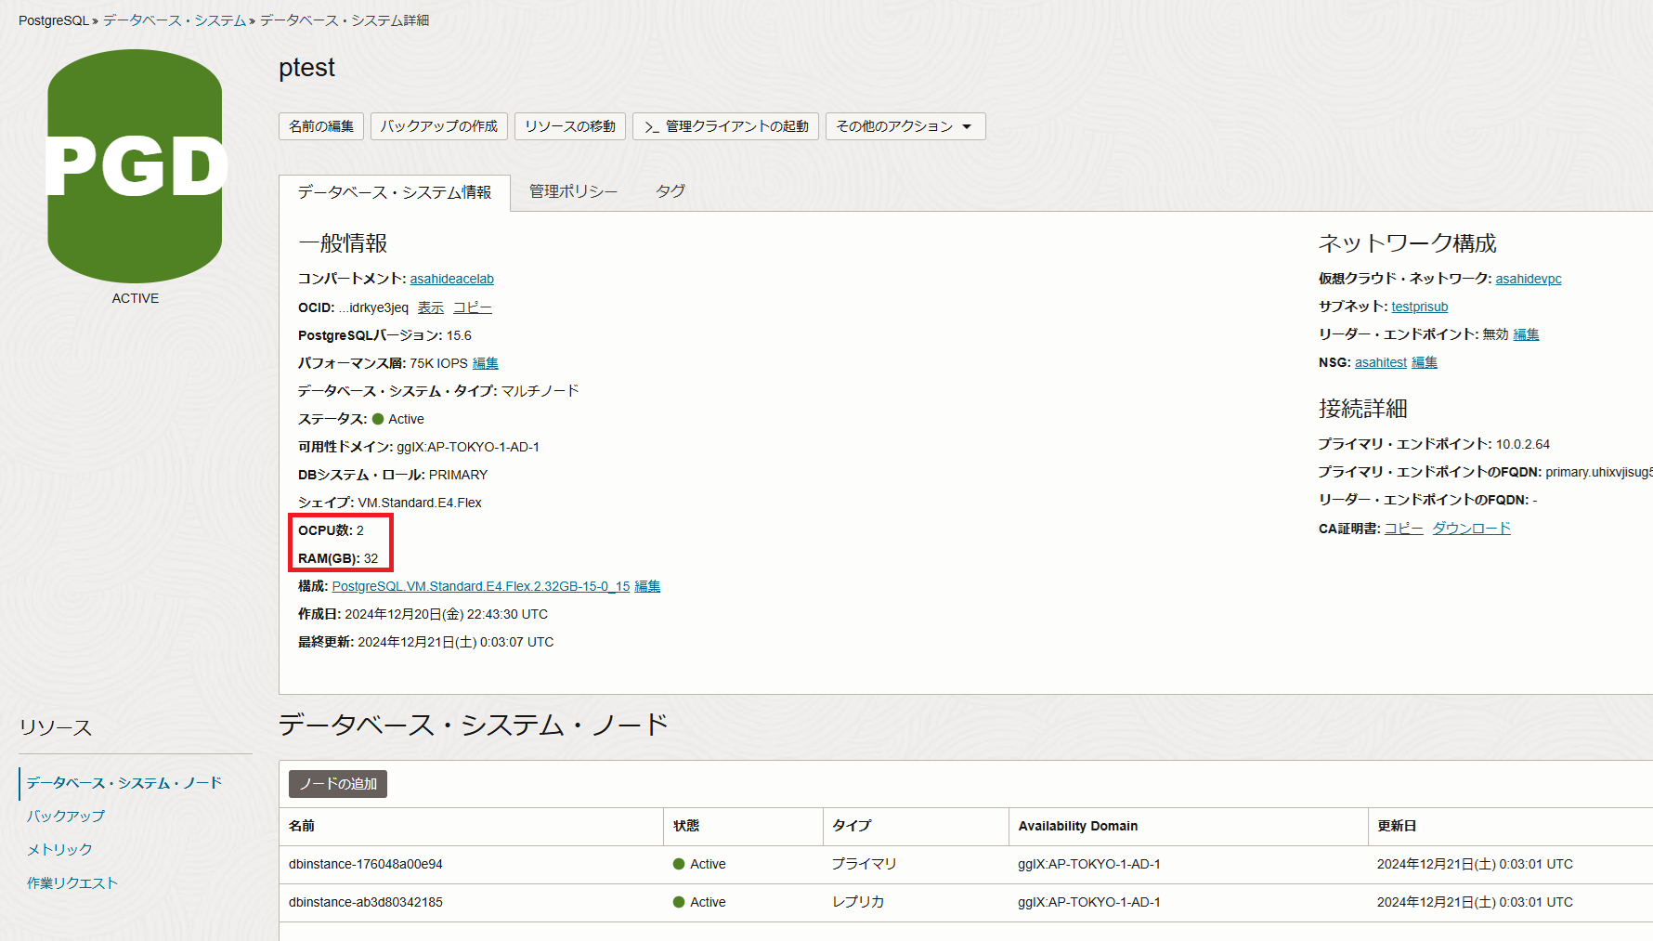
Task: Open the 管理ポリシー tab
Action: click(x=573, y=191)
